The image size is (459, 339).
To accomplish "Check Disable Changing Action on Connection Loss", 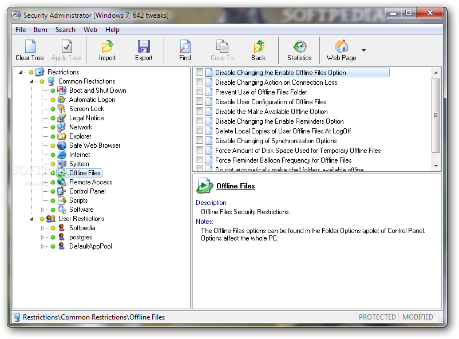I will [200, 82].
